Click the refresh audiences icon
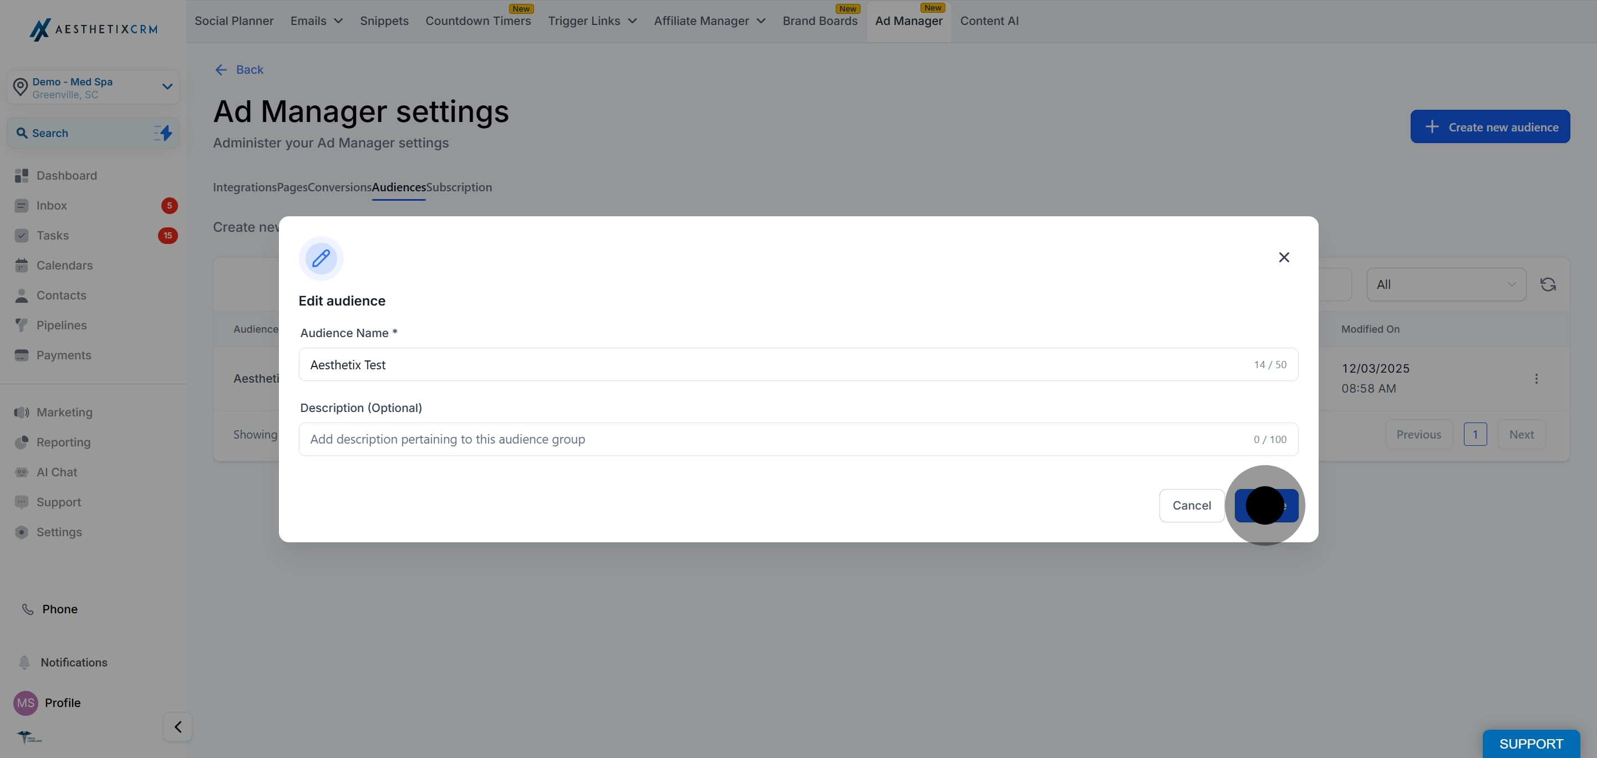The image size is (1597, 758). [x=1548, y=284]
